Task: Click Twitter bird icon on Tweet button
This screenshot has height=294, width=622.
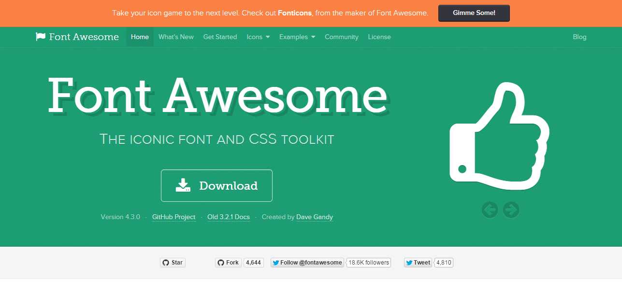Action: [x=409, y=263]
